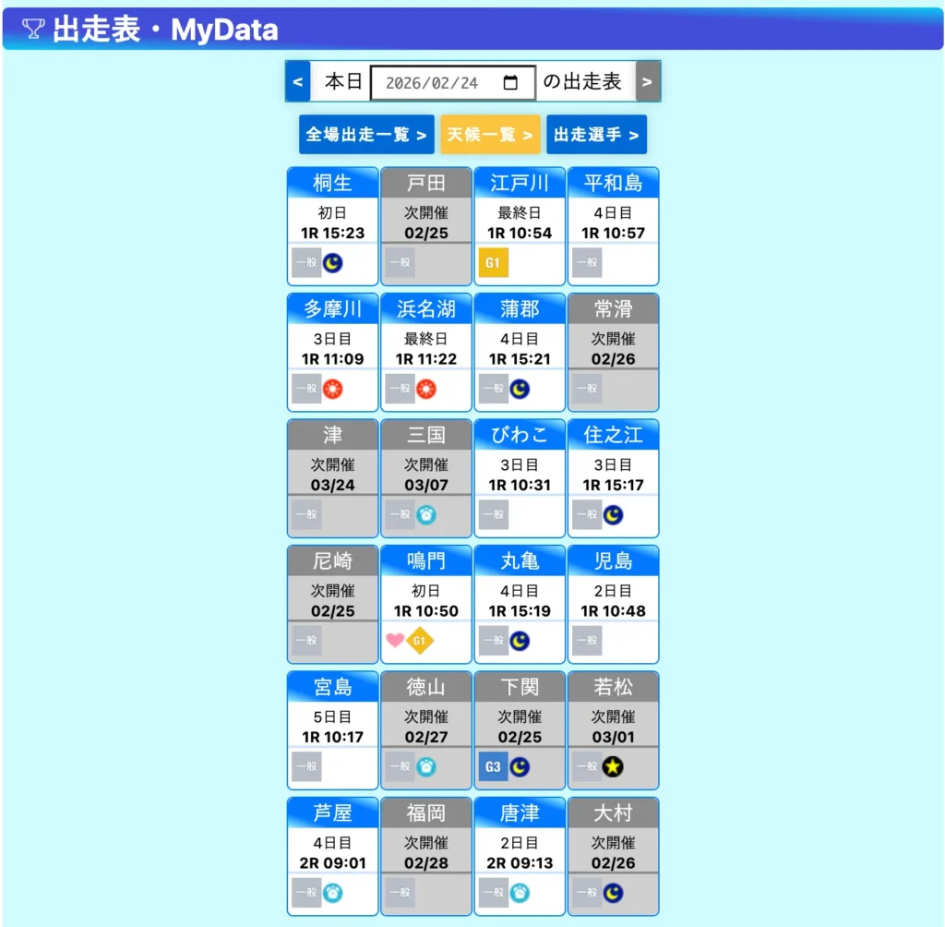The image size is (945, 927).
Task: Open the 全場出走一覧 list
Action: click(366, 135)
